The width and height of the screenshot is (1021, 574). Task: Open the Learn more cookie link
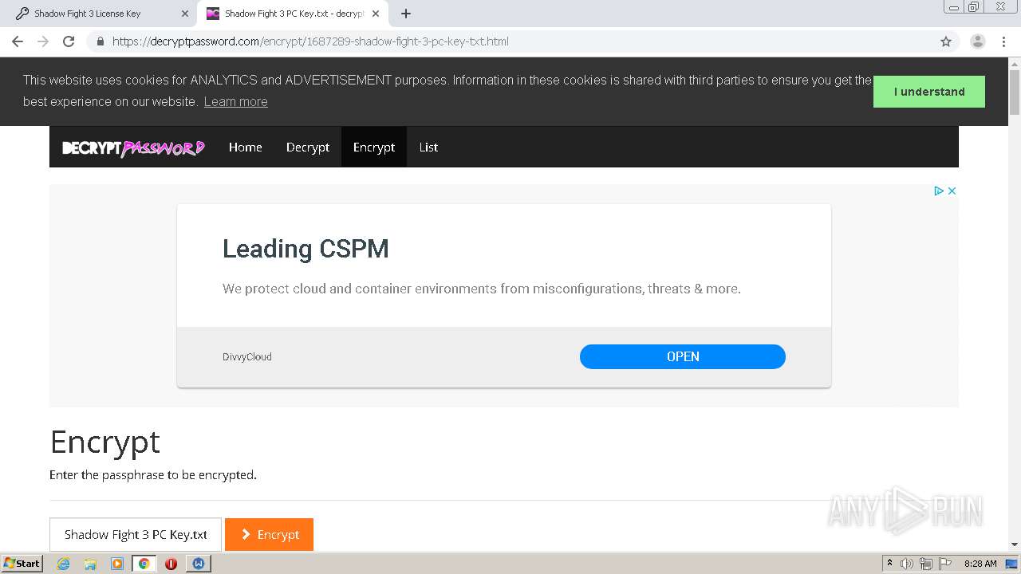pyautogui.click(x=235, y=101)
